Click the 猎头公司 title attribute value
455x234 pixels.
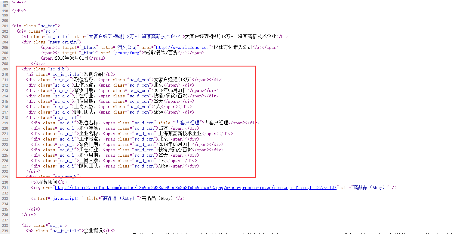127,47
